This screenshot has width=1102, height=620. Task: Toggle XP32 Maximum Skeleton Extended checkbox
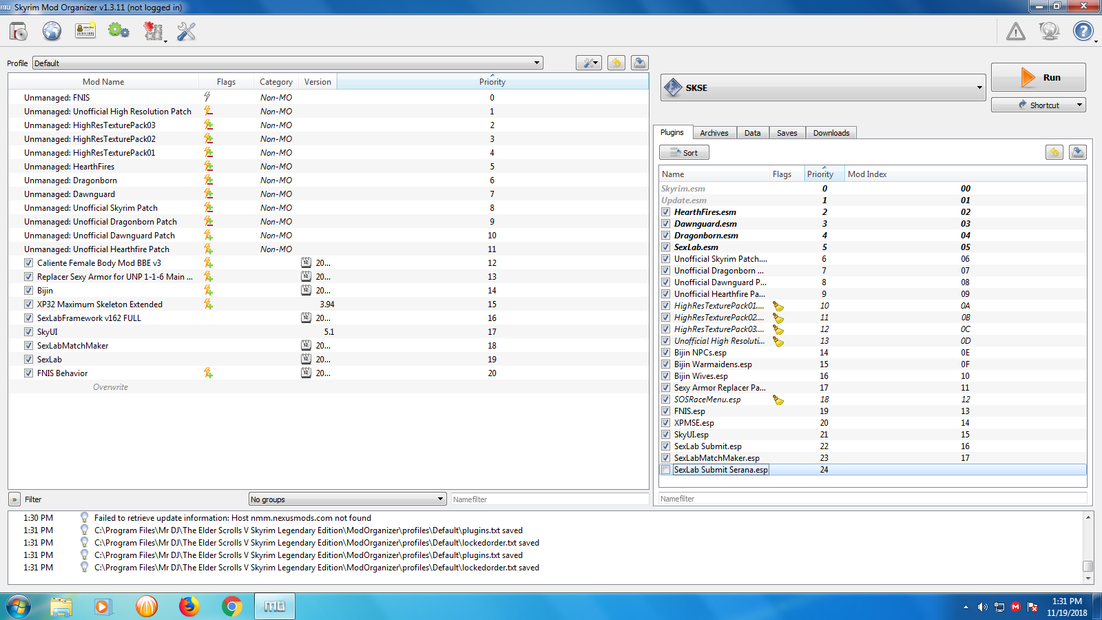click(28, 304)
